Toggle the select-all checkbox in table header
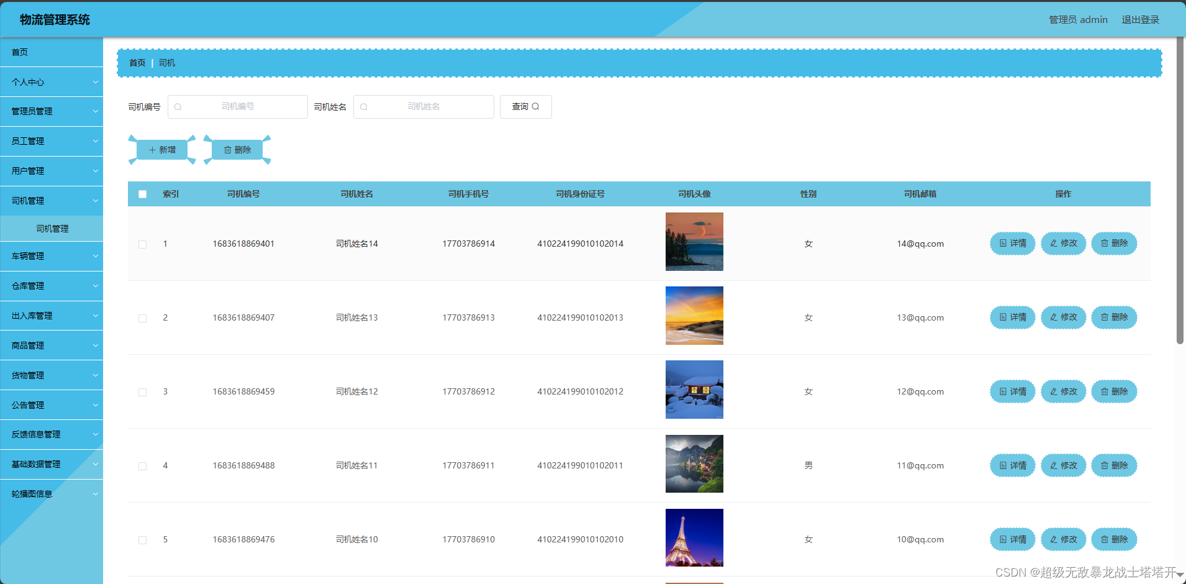 pos(142,194)
